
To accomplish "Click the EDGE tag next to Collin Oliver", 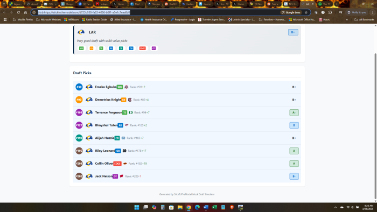I will pyautogui.click(x=117, y=164).
